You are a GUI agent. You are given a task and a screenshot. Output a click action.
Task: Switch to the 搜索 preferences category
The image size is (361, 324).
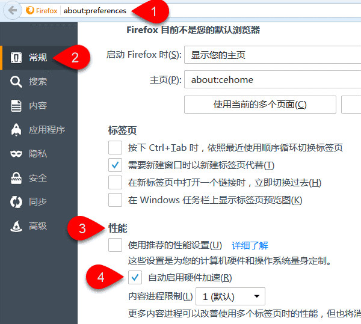point(39,82)
